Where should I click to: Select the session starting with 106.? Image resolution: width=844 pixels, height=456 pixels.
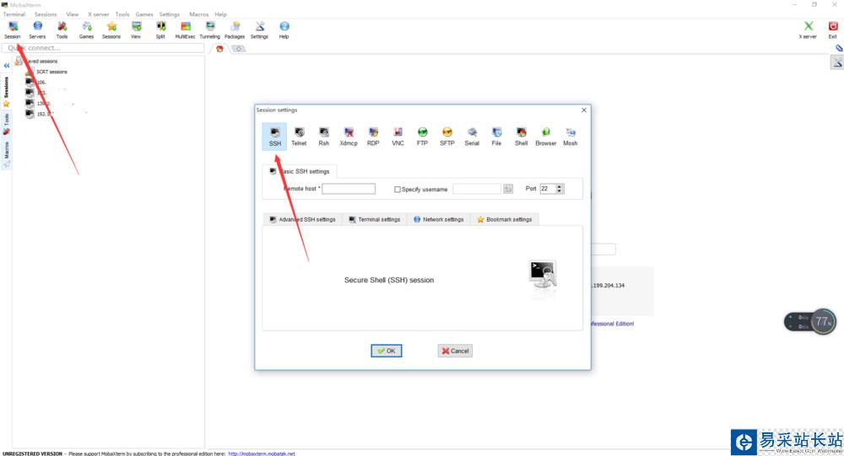(x=36, y=83)
